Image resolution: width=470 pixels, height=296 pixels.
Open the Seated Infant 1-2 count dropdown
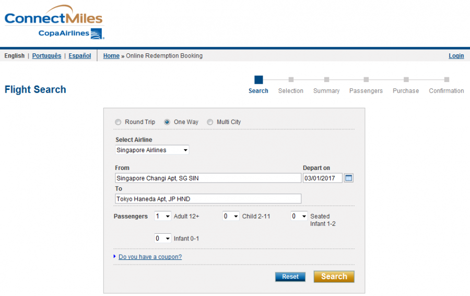(299, 216)
